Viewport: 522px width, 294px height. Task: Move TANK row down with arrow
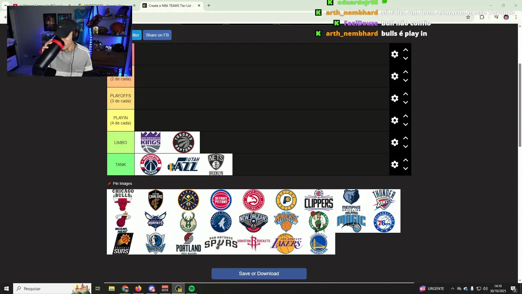[406, 169]
